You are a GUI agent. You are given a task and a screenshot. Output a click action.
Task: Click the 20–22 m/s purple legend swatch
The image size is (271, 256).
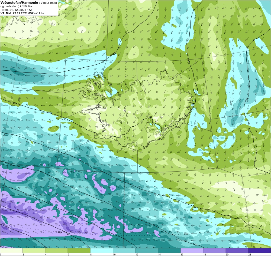pyautogui.click(x=237, y=251)
